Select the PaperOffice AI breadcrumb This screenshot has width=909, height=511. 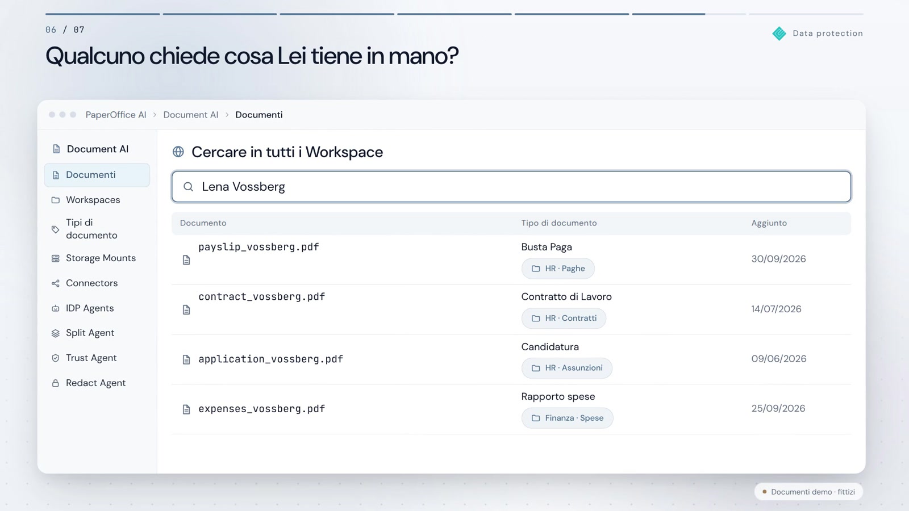116,115
